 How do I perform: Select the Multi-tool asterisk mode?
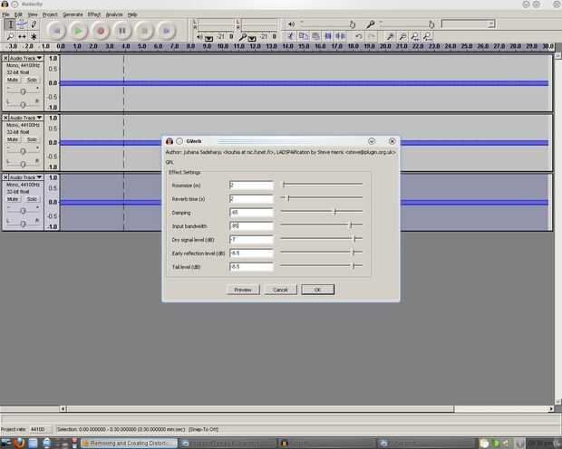pos(34,36)
